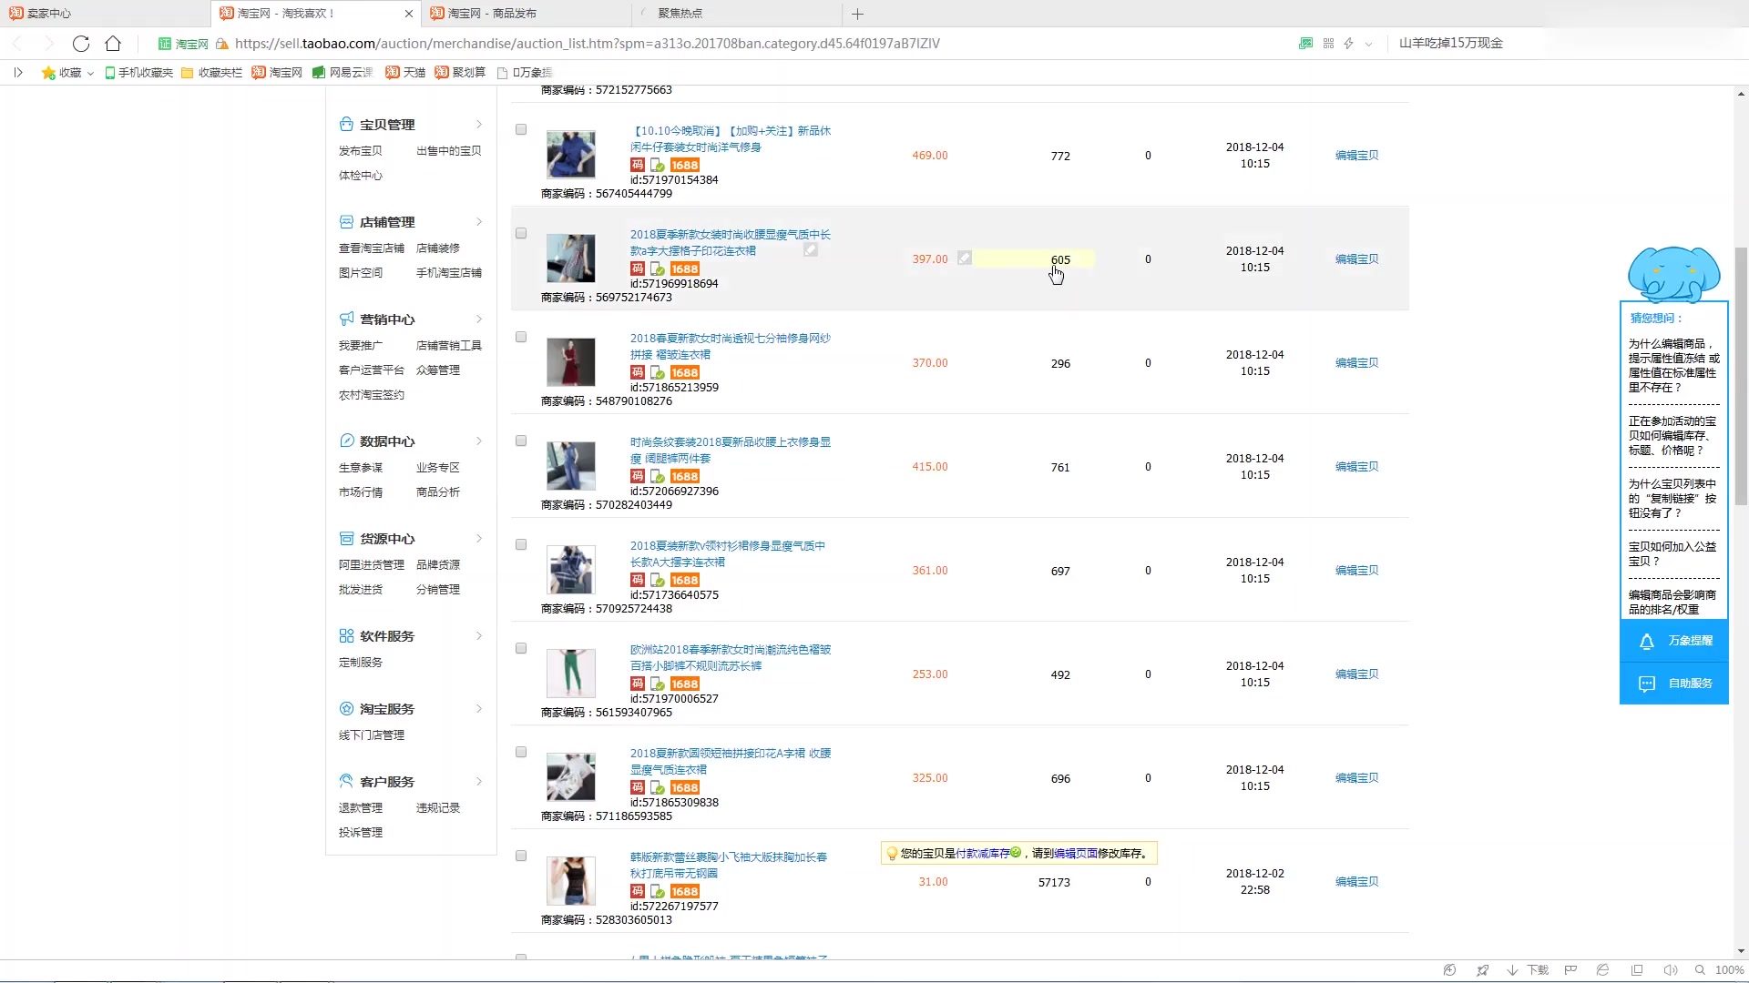Expand the 货源中心 section arrow
The image size is (1749, 983).
click(x=479, y=539)
